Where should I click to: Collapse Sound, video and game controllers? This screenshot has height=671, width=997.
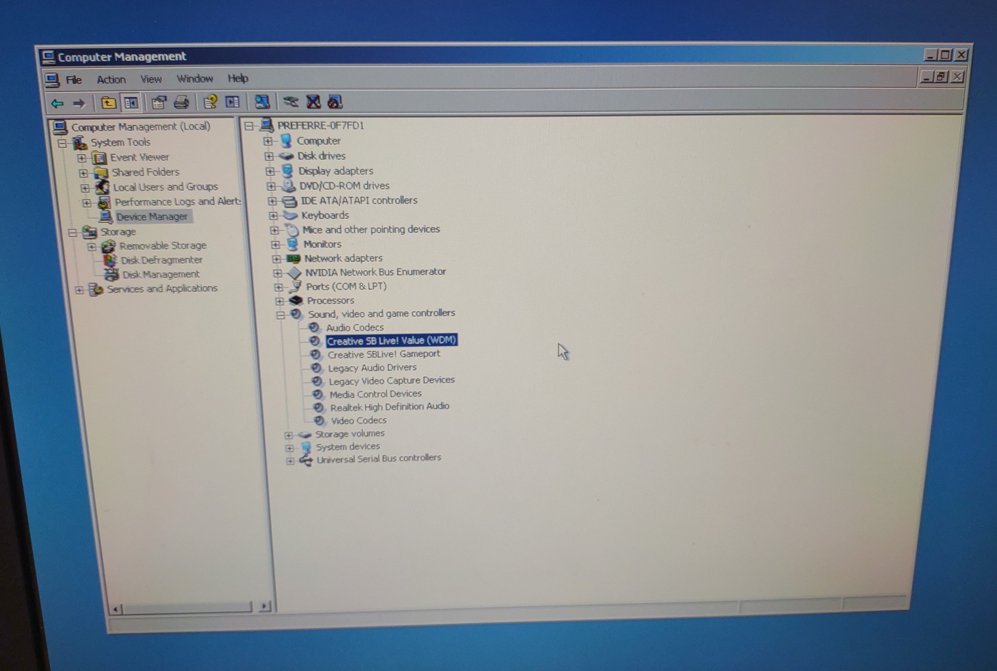280,315
